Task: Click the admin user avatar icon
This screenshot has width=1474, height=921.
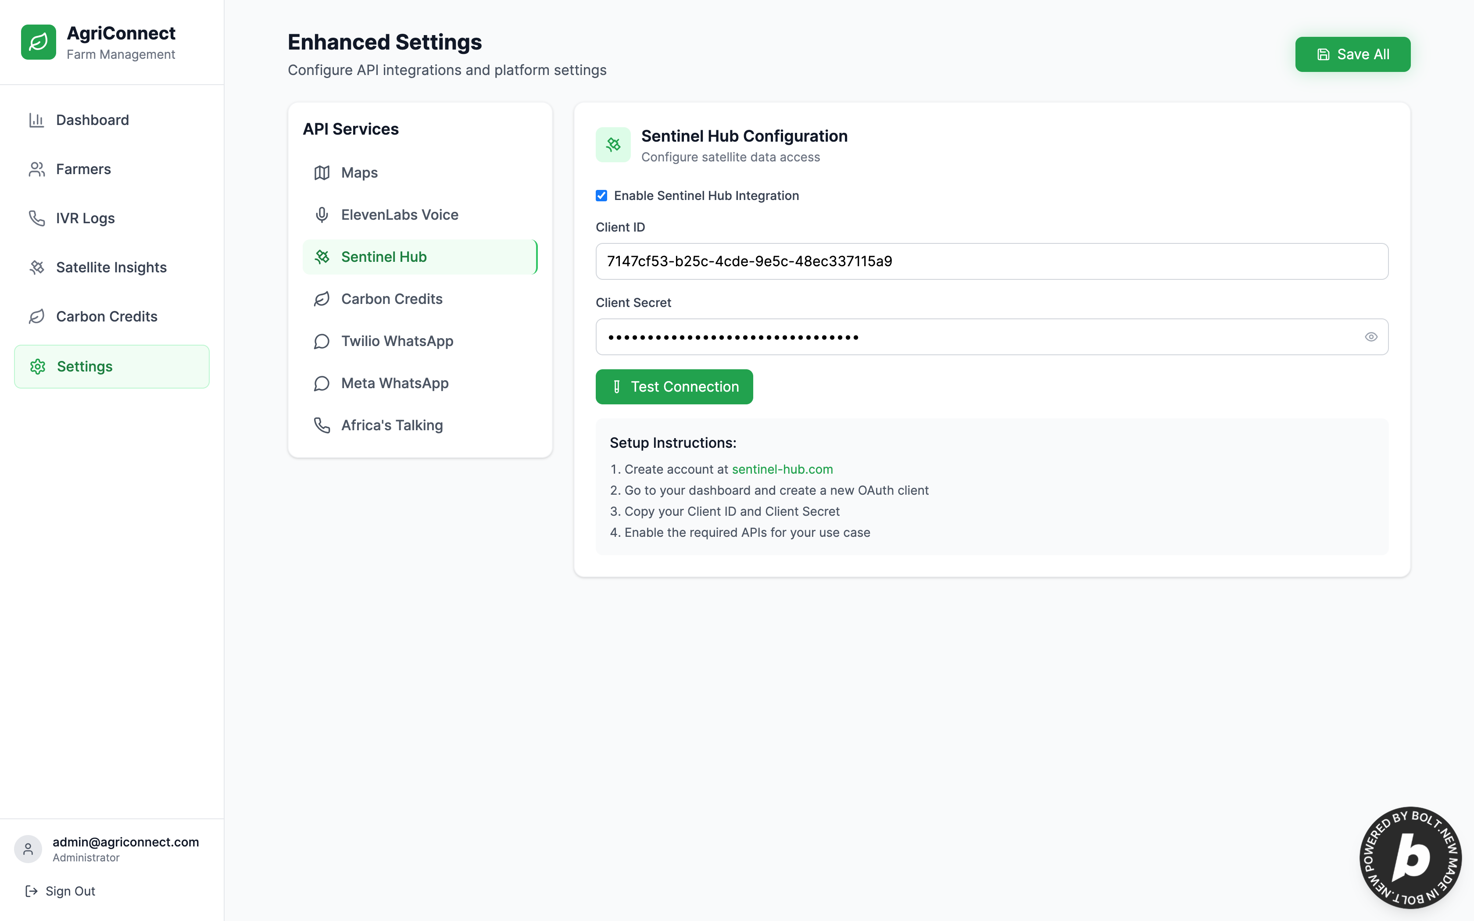Action: (28, 849)
